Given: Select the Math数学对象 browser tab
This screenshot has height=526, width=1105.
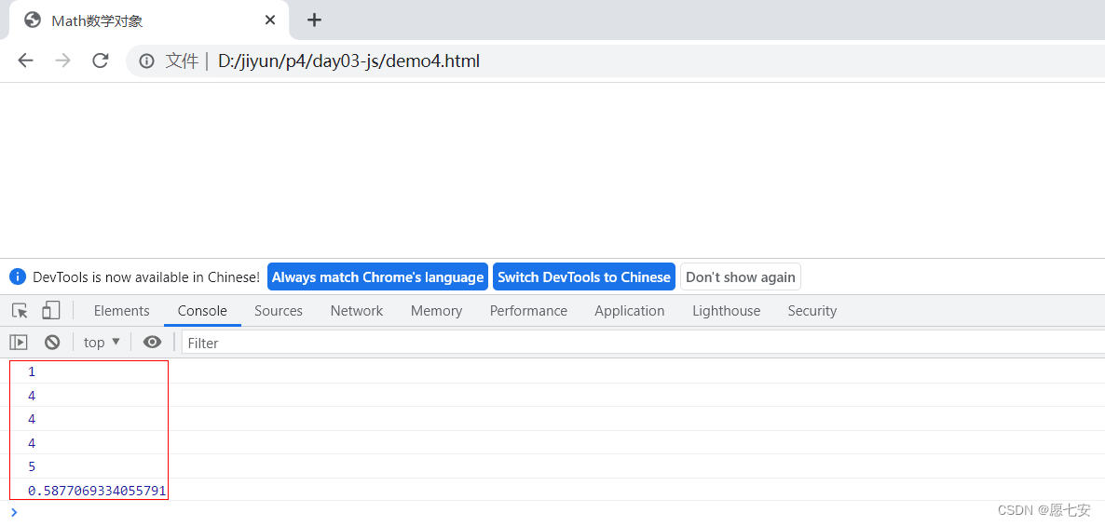Looking at the screenshot, I should [148, 20].
